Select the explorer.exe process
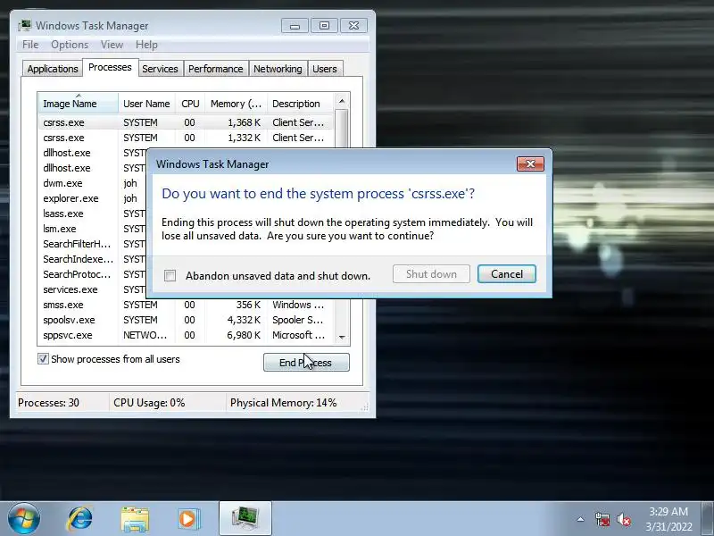This screenshot has width=714, height=536. tap(93, 198)
